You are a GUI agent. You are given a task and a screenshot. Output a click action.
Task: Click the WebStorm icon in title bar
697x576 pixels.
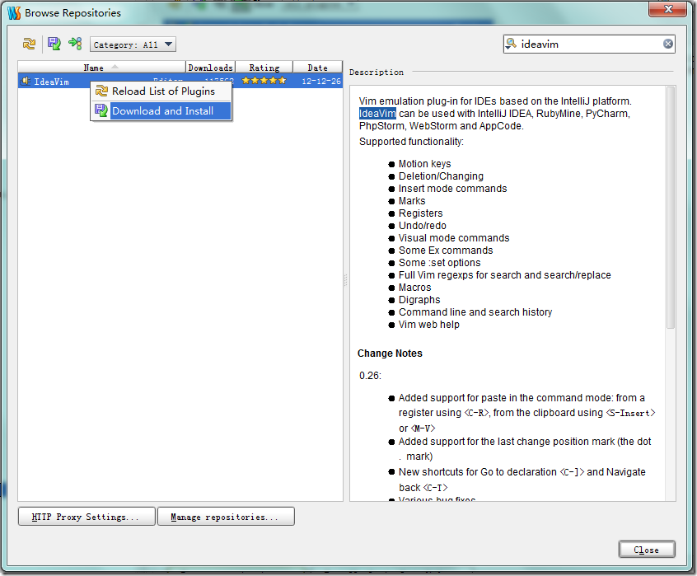[14, 12]
